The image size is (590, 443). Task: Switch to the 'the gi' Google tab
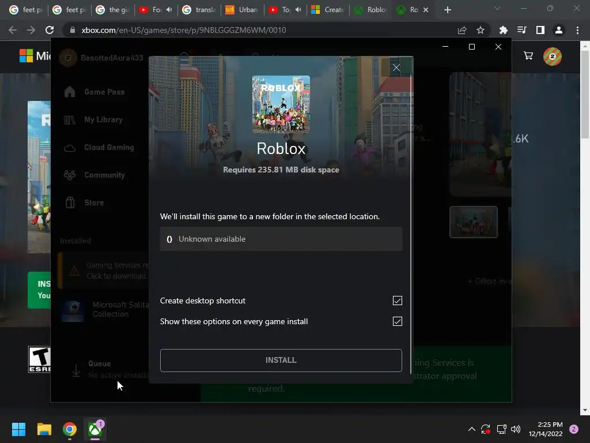112,10
